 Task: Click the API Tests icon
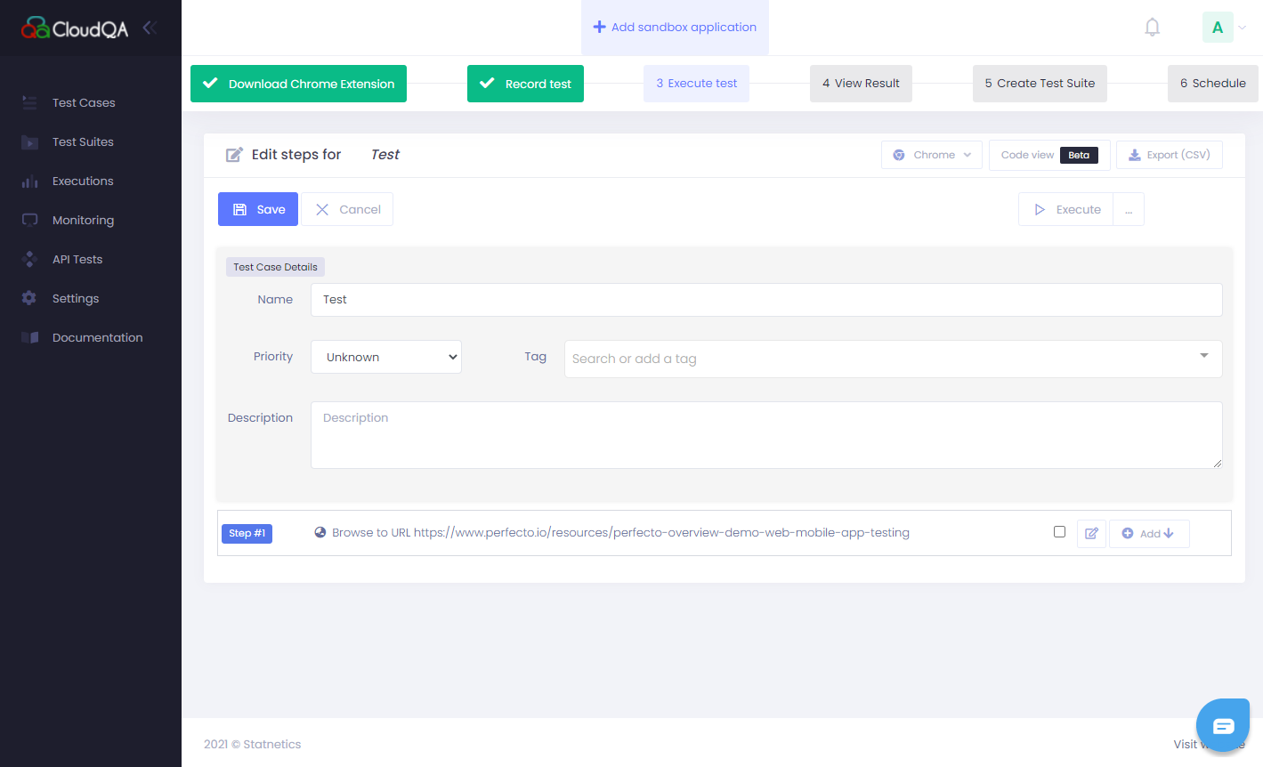tap(29, 259)
